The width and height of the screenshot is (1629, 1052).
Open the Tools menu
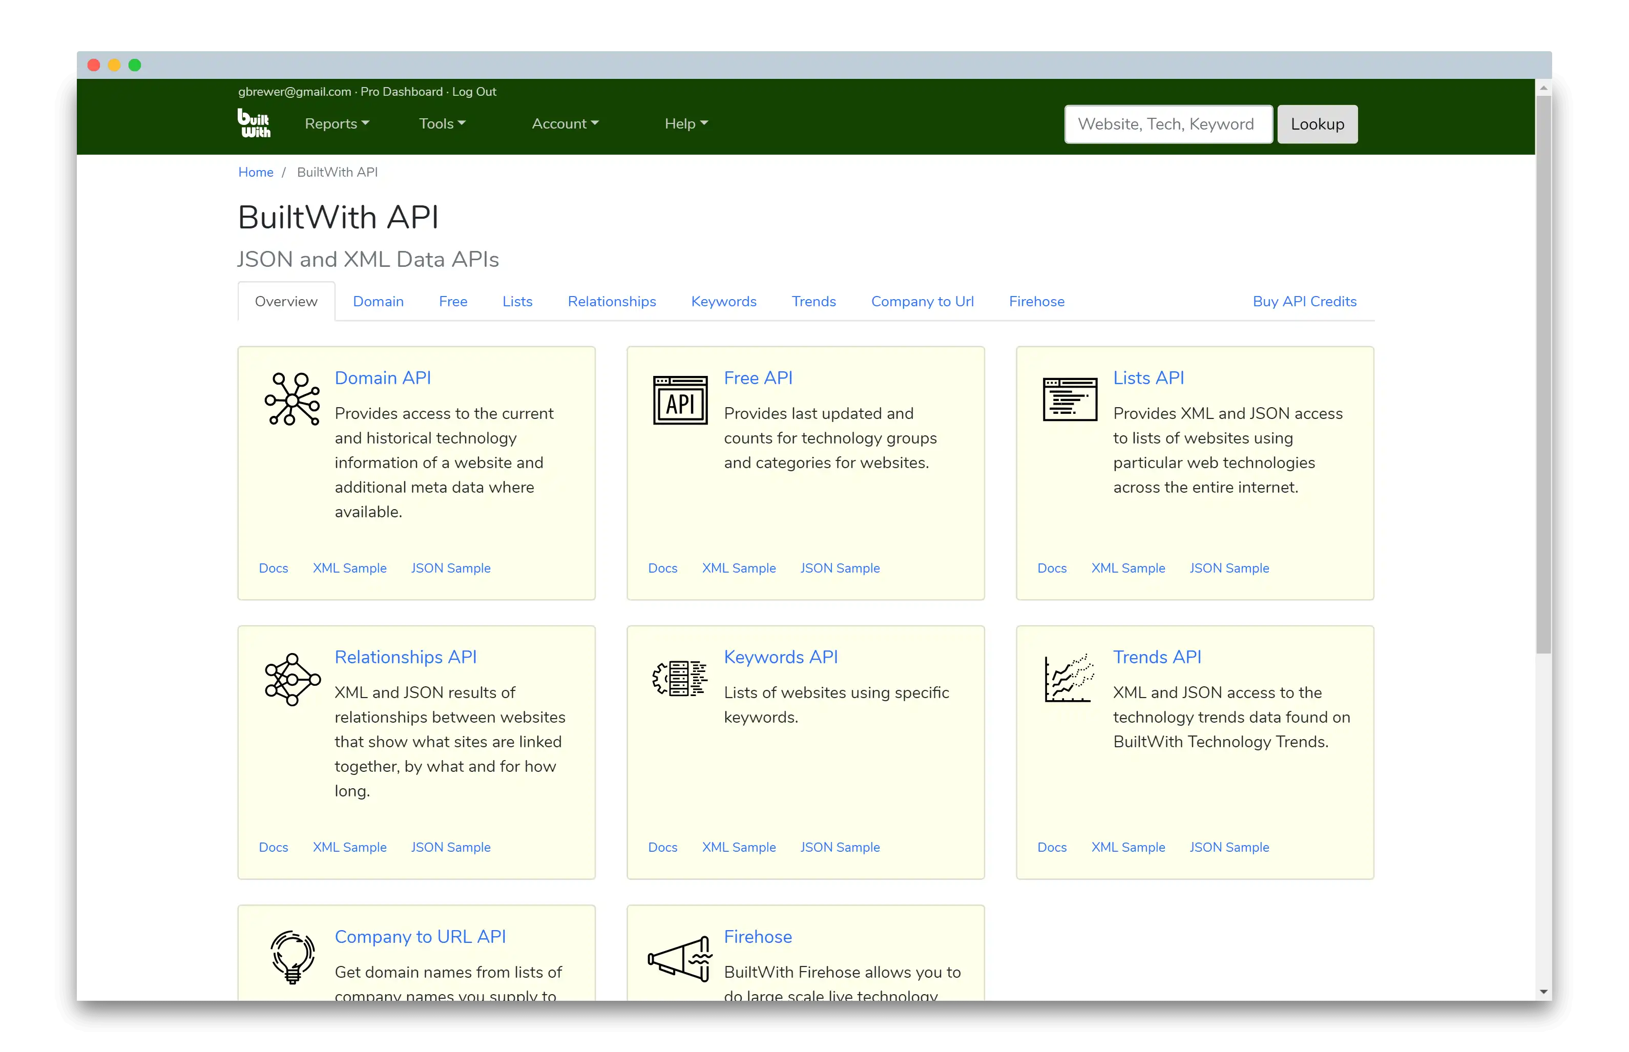[442, 123]
